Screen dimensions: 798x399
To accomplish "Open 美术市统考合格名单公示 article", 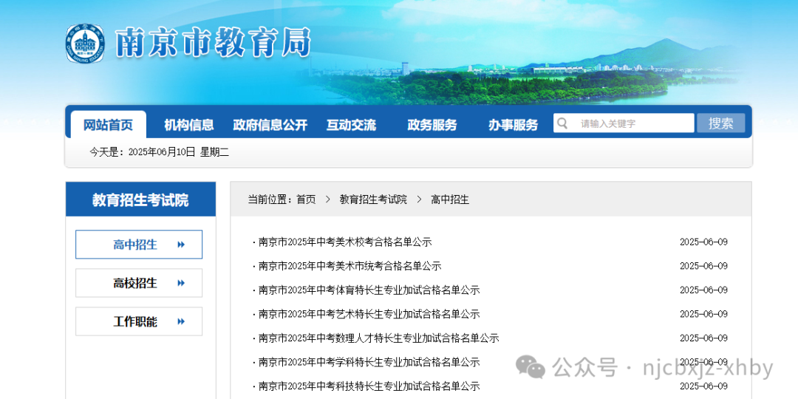I will click(349, 266).
